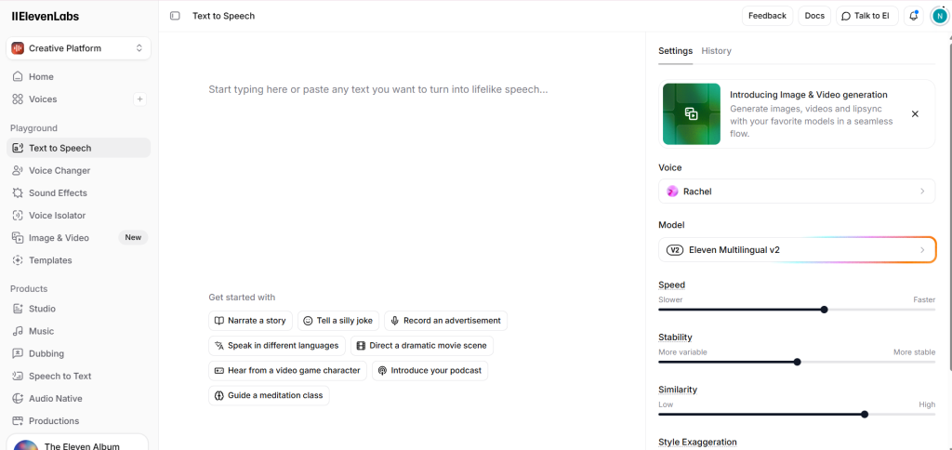Click the Feedback button
This screenshot has height=450, width=952.
click(767, 16)
